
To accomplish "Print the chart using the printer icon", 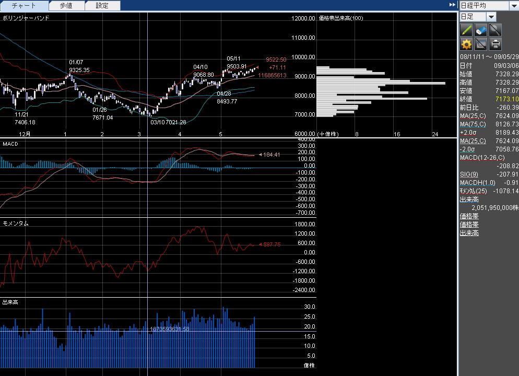I will pos(495,44).
